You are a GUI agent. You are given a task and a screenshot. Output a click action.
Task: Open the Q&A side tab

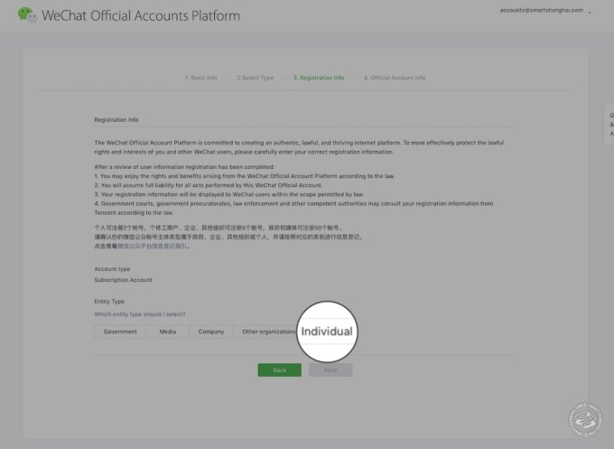pos(610,124)
